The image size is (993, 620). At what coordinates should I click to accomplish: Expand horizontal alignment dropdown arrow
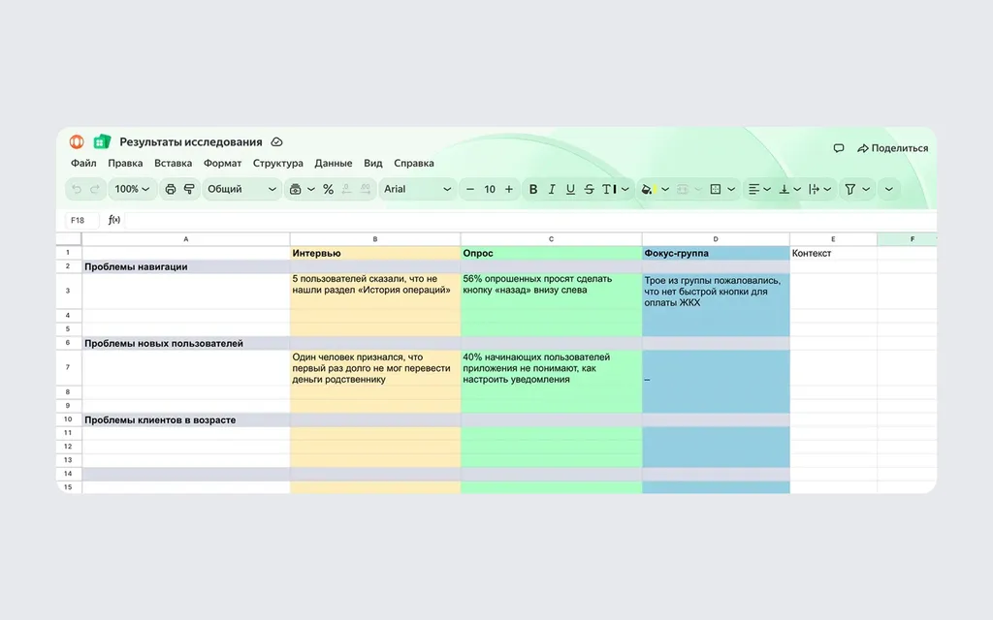[767, 189]
